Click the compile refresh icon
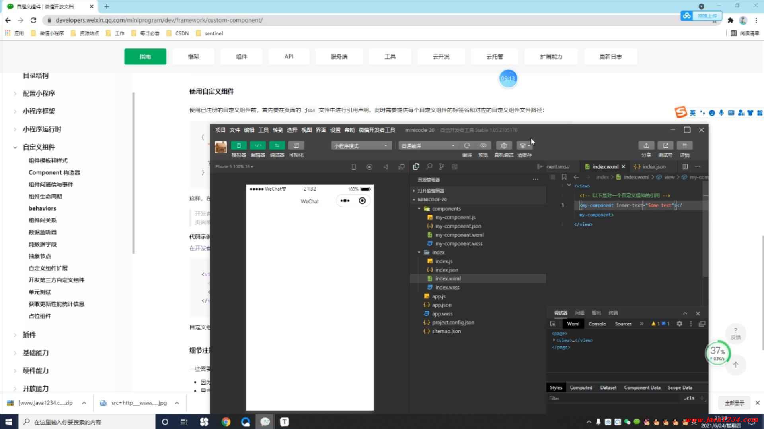764x429 pixels. (x=467, y=145)
